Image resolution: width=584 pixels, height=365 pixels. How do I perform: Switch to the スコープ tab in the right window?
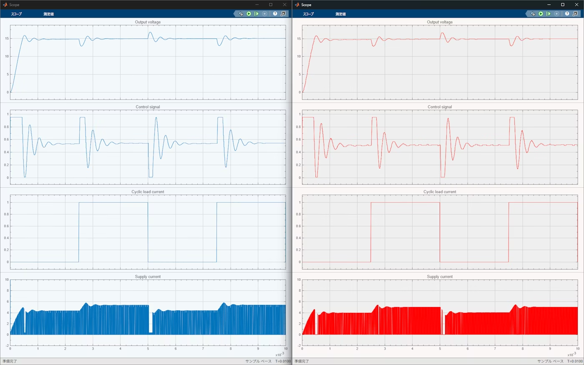[x=308, y=14]
